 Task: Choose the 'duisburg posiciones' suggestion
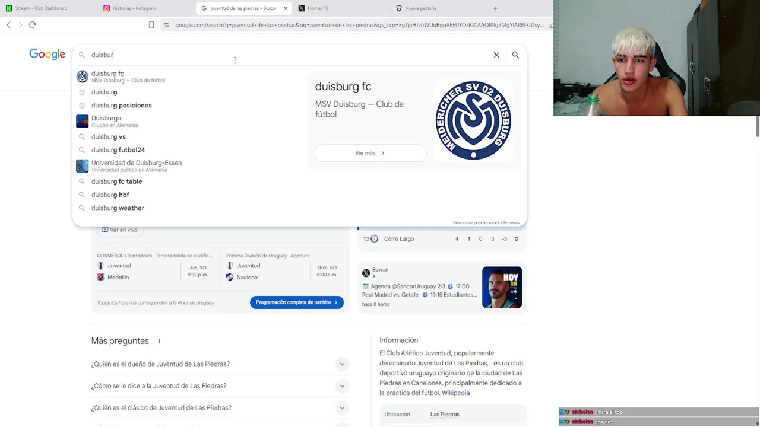click(x=122, y=105)
